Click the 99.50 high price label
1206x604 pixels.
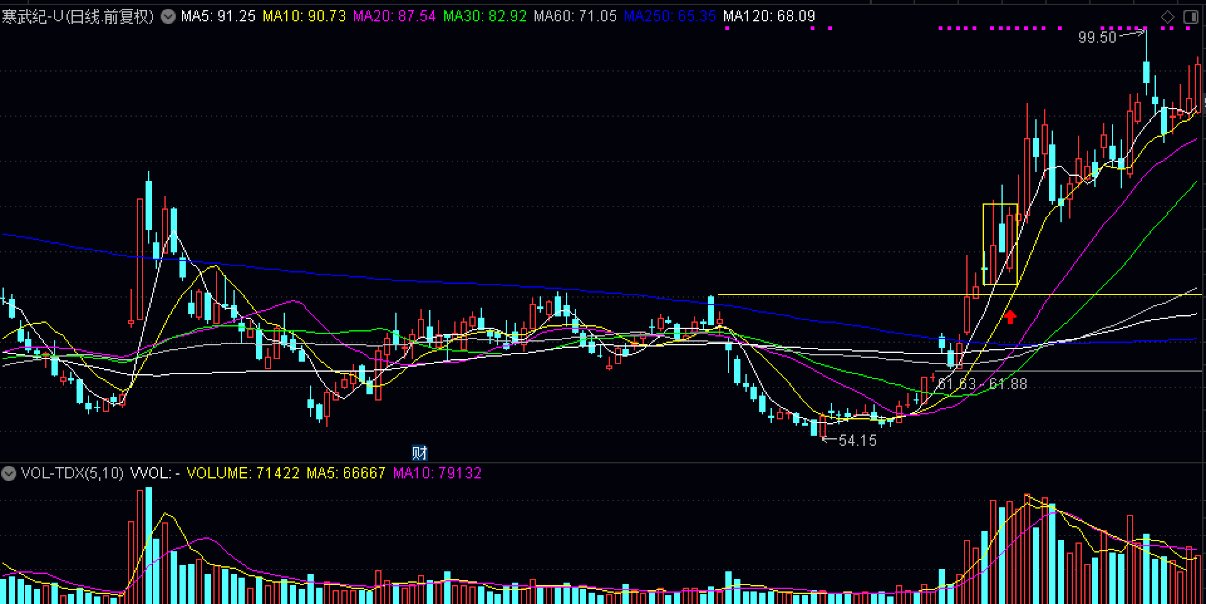pyautogui.click(x=1097, y=38)
